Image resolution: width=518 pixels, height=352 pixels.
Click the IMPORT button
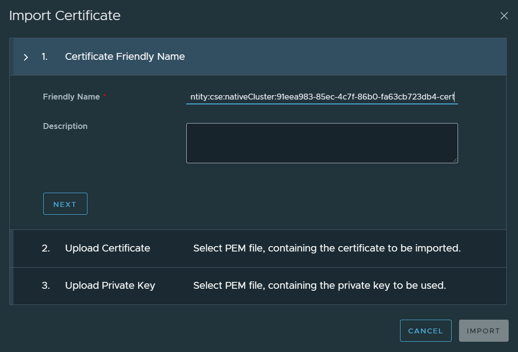point(484,331)
